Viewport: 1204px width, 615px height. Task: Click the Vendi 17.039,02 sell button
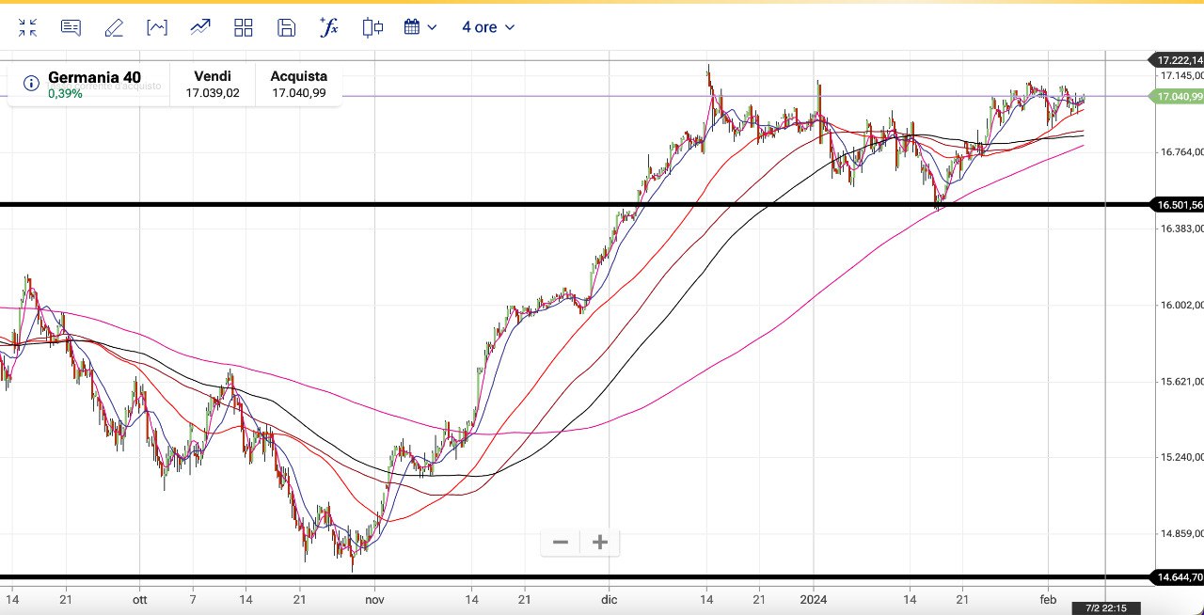[213, 84]
